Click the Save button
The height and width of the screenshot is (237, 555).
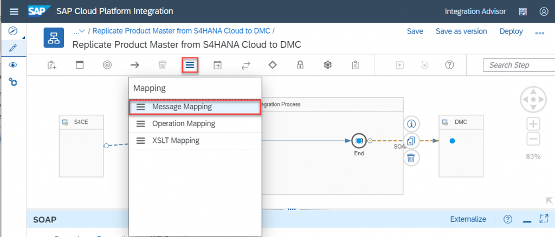tap(415, 31)
